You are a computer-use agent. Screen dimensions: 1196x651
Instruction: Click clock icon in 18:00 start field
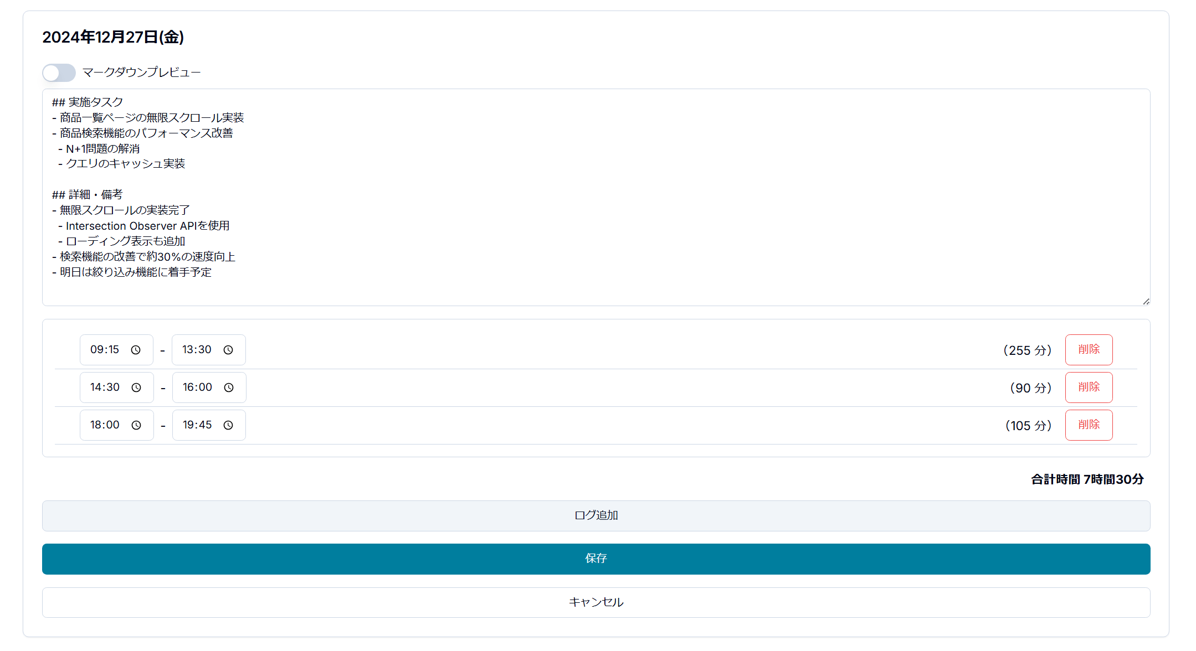[136, 425]
